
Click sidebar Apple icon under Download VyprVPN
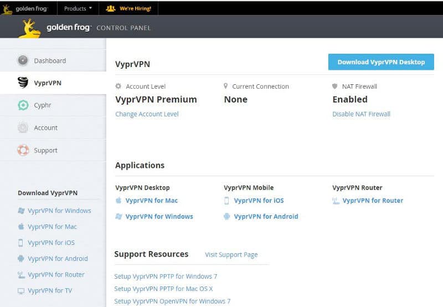coord(21,227)
